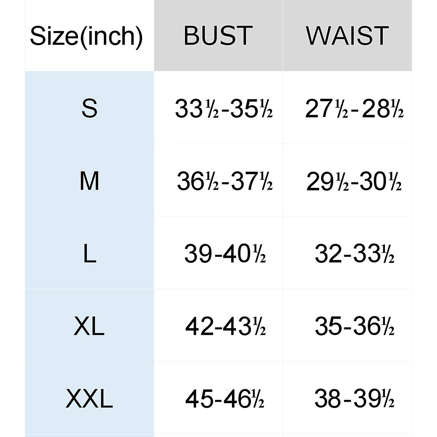Viewport: 437px width, 437px height.
Task: Pick the 35-36½ waist measurement
Action: coord(354,326)
